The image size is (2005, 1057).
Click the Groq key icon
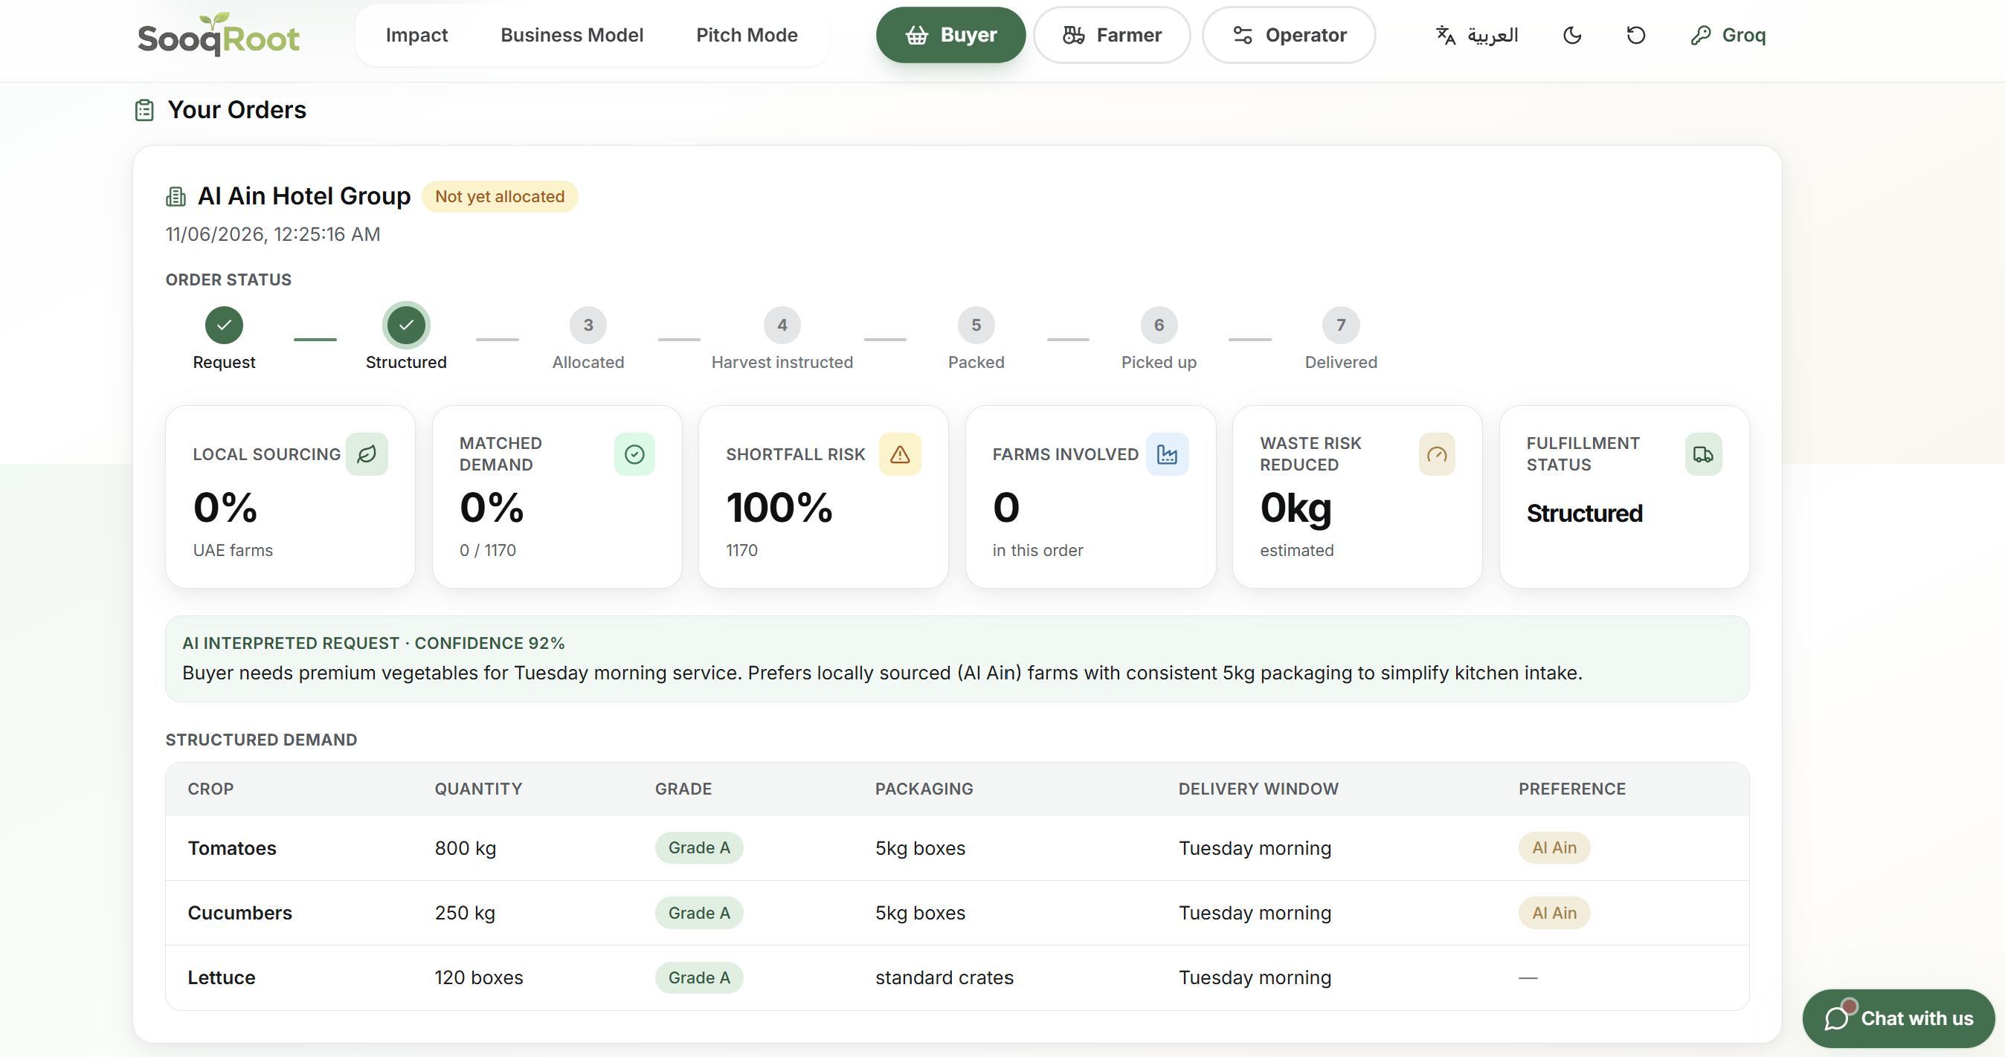[1701, 35]
